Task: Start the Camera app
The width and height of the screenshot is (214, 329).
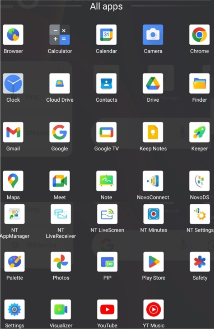Action: click(x=153, y=35)
